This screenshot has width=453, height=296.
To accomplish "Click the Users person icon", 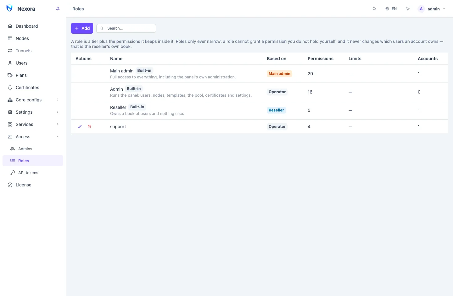I will [x=10, y=63].
